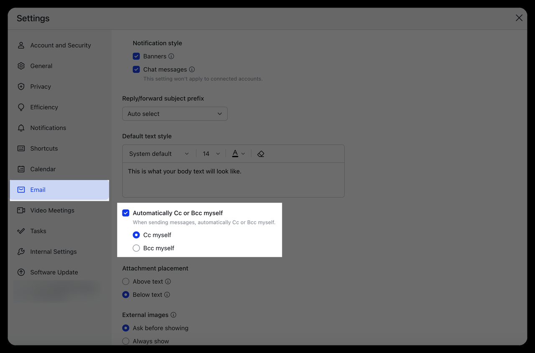Click the Notification style heading

pos(157,43)
